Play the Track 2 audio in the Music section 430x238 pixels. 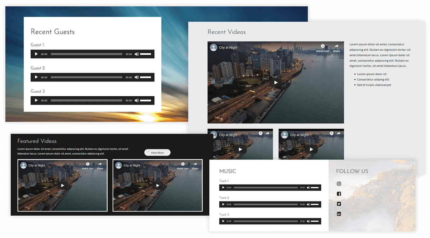click(223, 204)
